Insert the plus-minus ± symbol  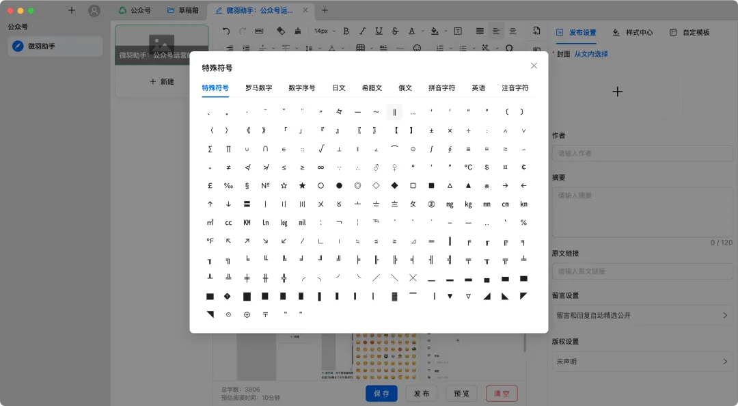tap(431, 131)
